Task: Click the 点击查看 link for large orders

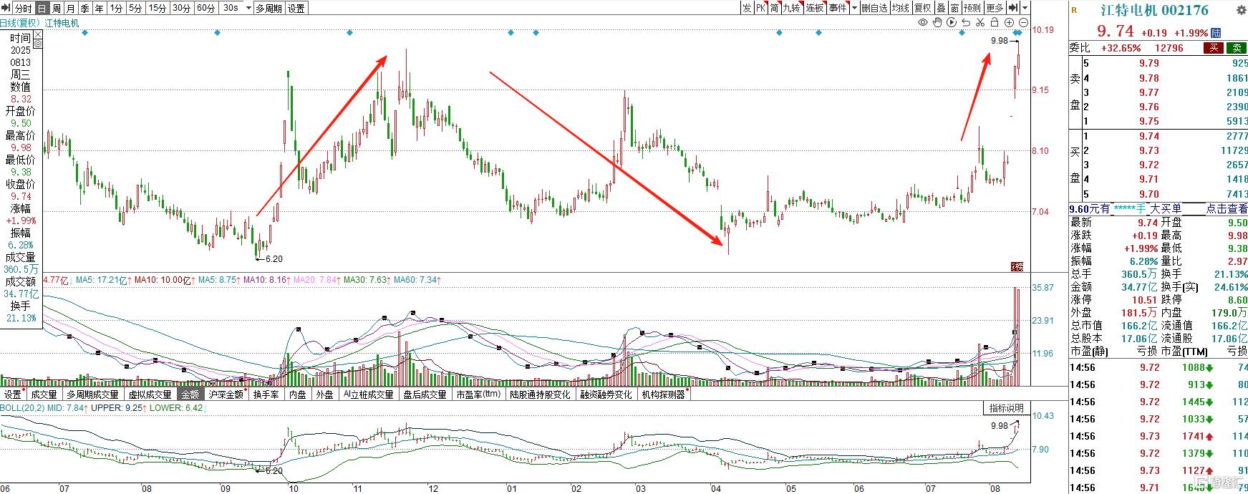Action: [x=1227, y=208]
